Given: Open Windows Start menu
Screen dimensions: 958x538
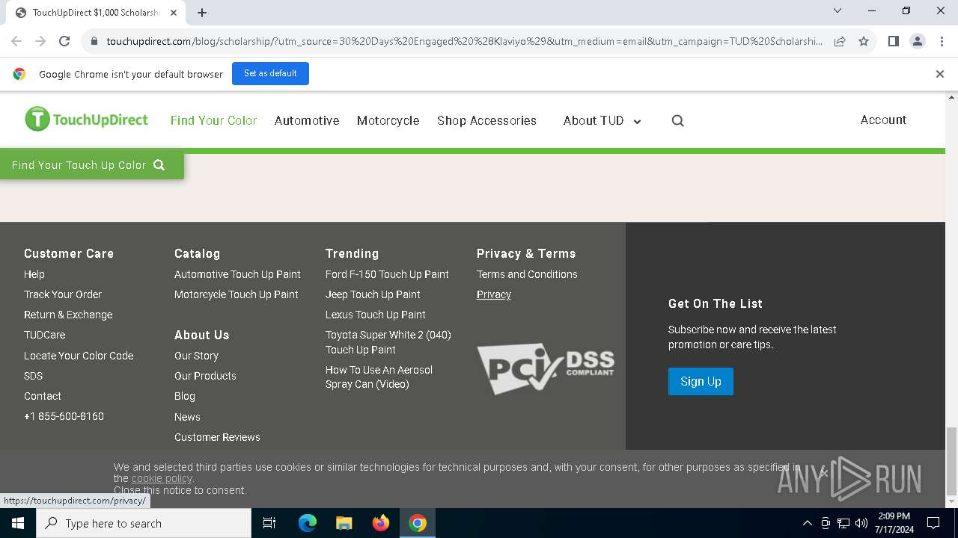Looking at the screenshot, I should coord(18,523).
